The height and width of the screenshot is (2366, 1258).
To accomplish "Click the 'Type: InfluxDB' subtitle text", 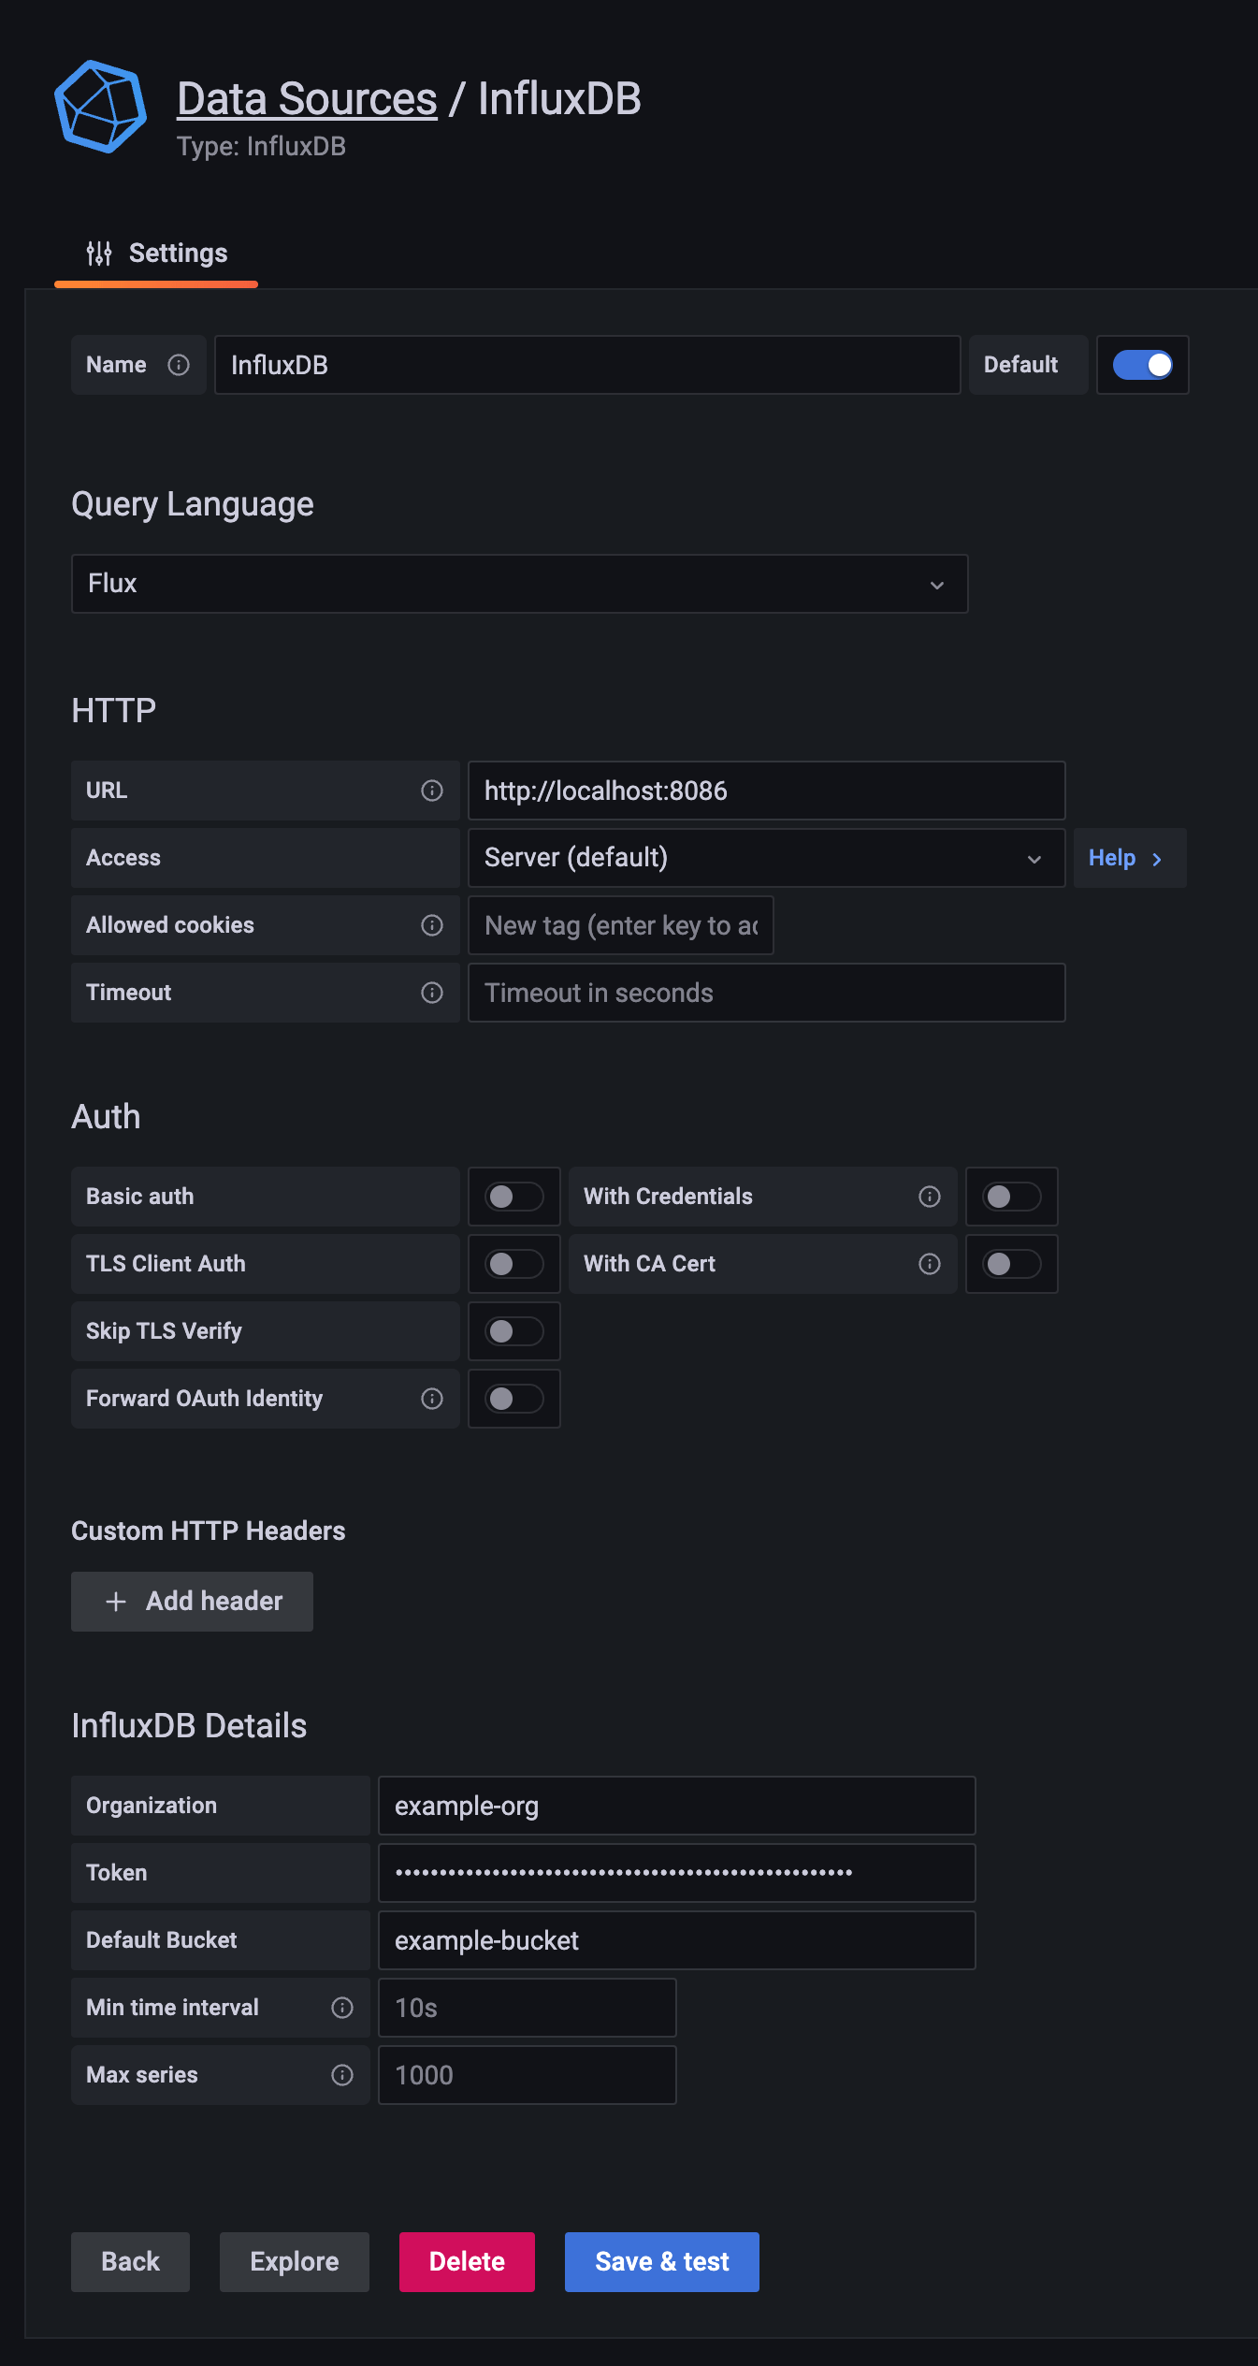I will click(x=262, y=147).
